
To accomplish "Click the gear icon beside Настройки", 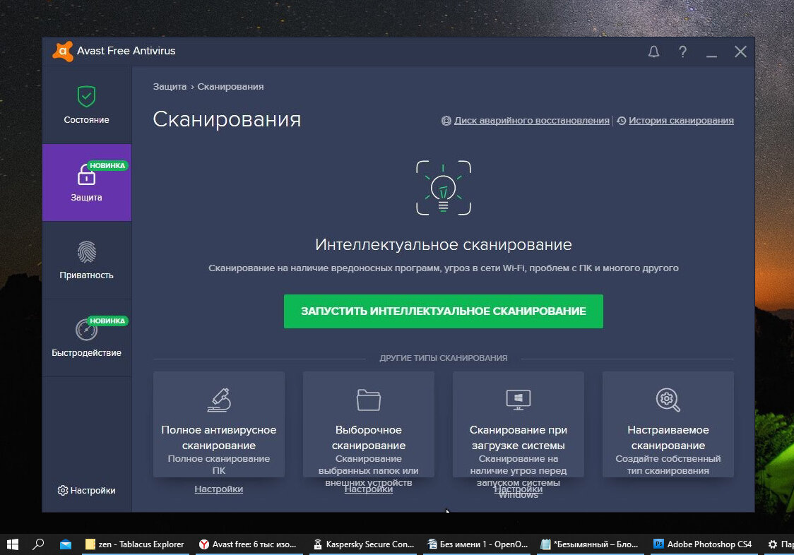I will [63, 490].
